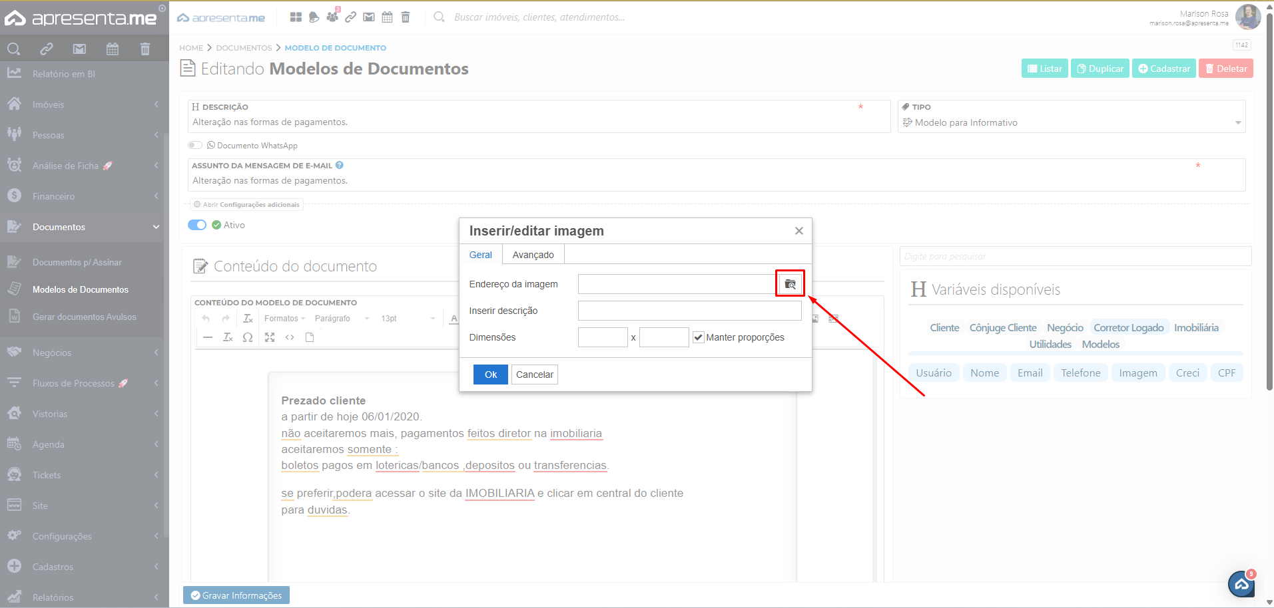Image resolution: width=1274 pixels, height=608 pixels.
Task: Uncheck Manter proporções checkbox
Action: coord(698,337)
